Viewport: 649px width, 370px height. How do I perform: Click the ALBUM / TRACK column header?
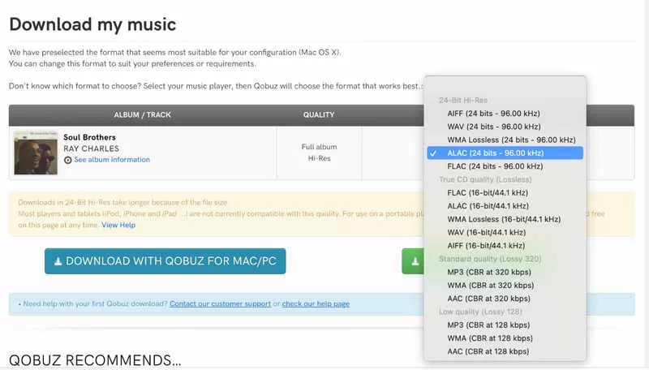point(143,115)
